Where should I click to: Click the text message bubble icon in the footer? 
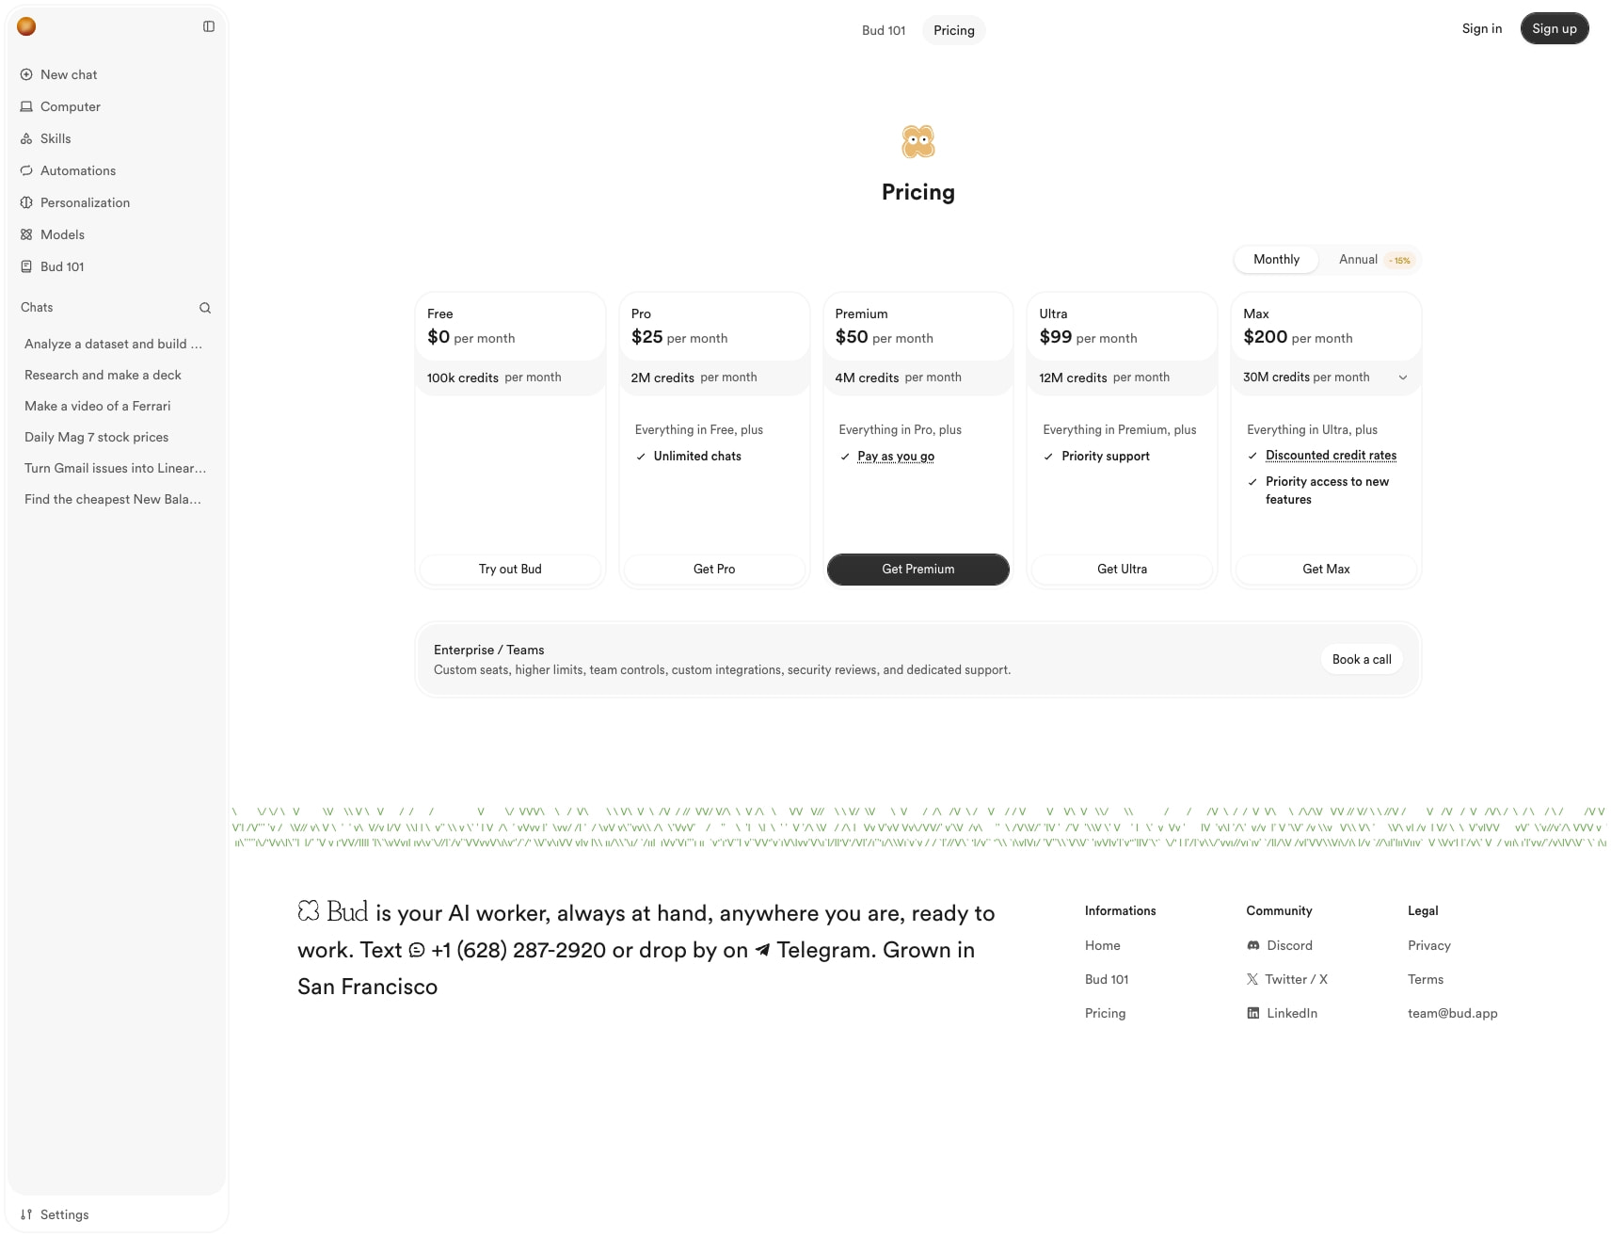pos(417,950)
